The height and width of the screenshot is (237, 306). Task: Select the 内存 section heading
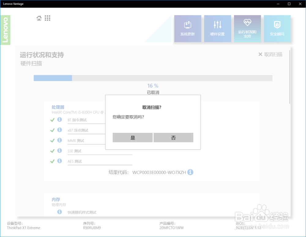click(56, 199)
